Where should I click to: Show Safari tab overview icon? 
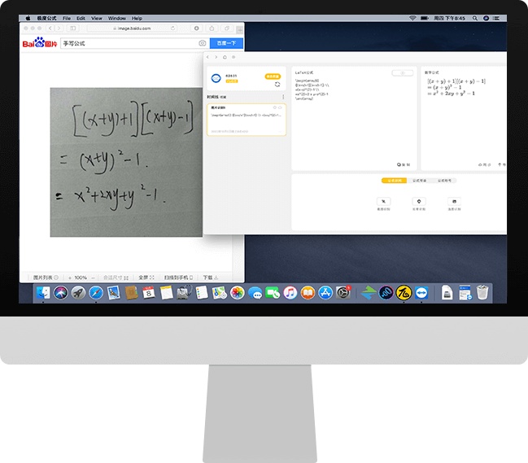point(227,28)
